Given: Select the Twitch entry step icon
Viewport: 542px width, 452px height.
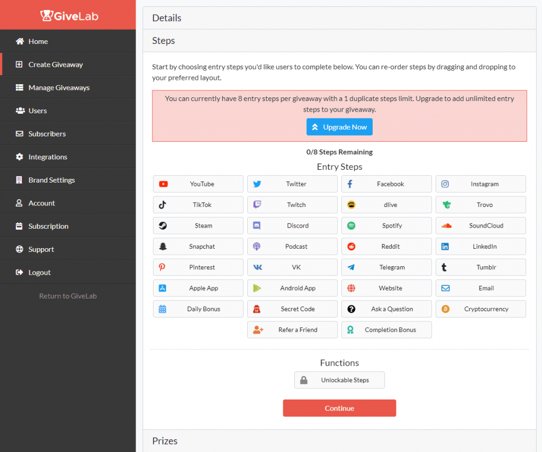Looking at the screenshot, I should click(257, 205).
